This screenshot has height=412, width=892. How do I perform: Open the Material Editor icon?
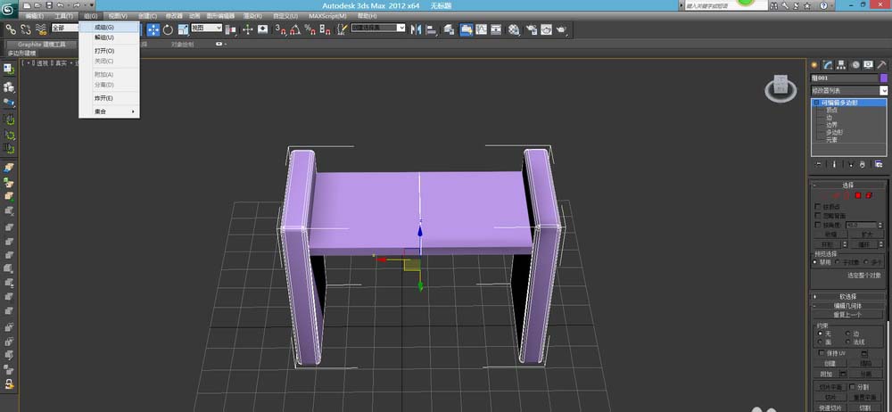(514, 29)
